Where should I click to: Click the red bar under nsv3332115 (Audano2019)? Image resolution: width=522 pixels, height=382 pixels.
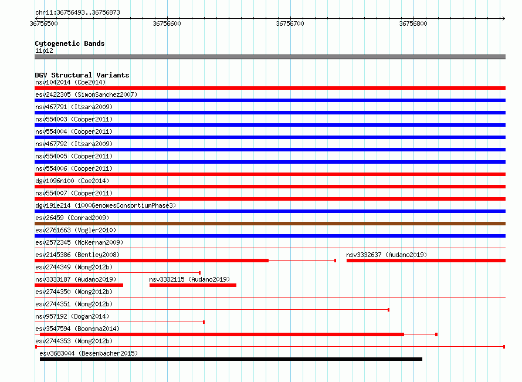(193, 285)
